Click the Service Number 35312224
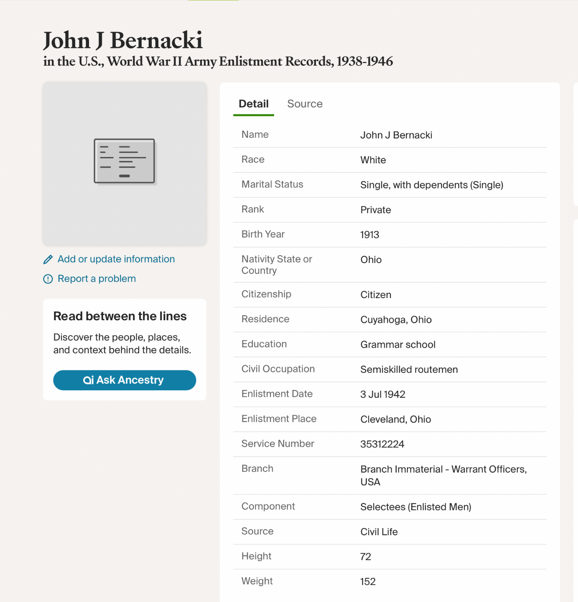 (x=382, y=444)
